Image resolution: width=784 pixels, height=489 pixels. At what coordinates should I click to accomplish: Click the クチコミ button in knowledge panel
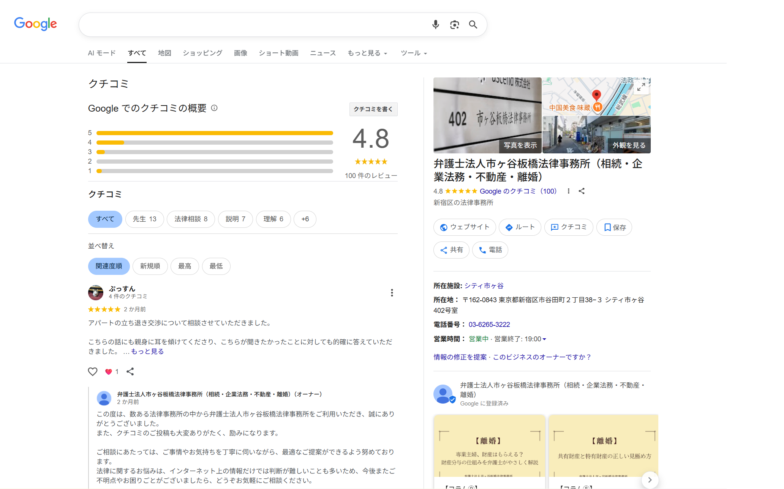569,227
